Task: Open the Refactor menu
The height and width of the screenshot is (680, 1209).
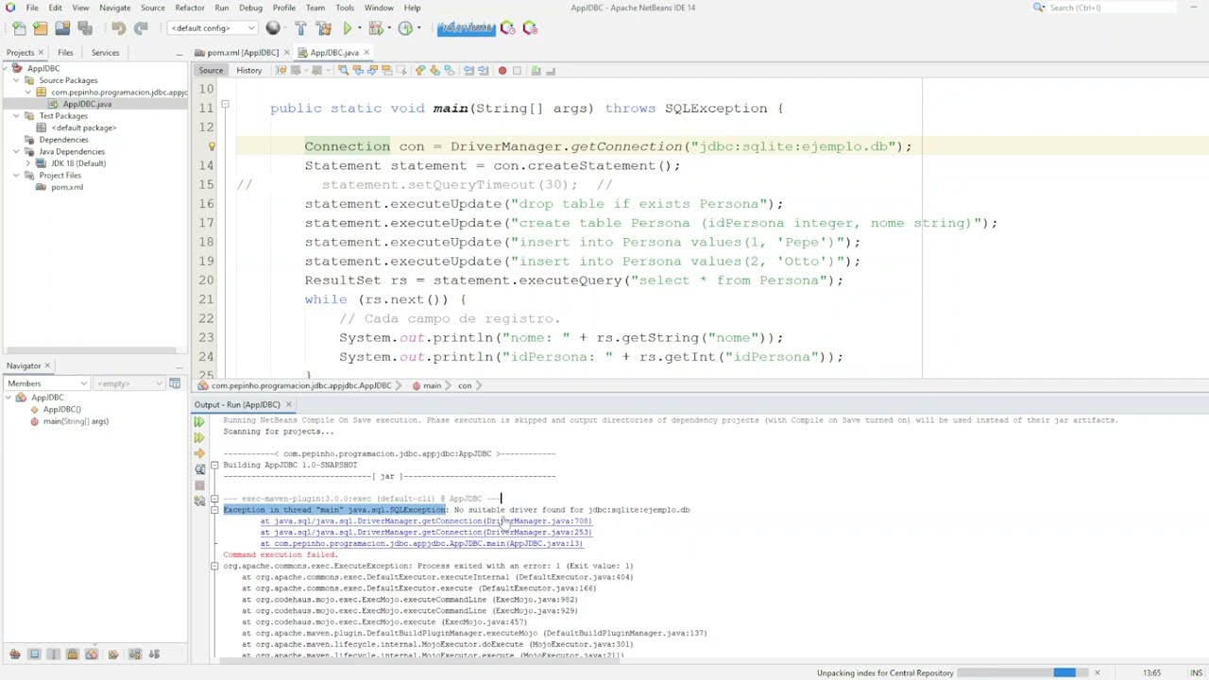Action: click(x=189, y=8)
